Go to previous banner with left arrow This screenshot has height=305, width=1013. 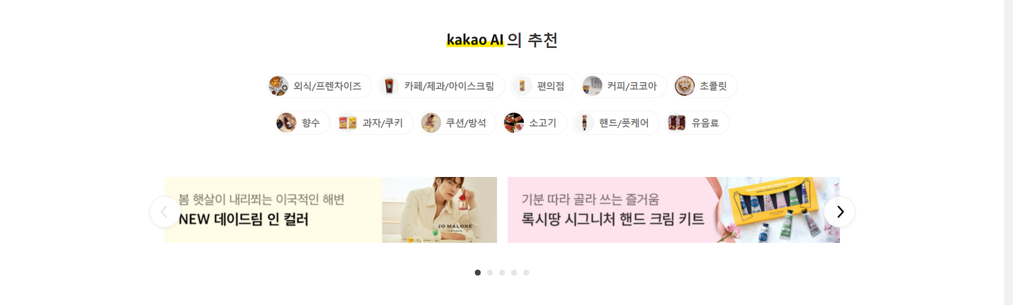[x=165, y=212]
